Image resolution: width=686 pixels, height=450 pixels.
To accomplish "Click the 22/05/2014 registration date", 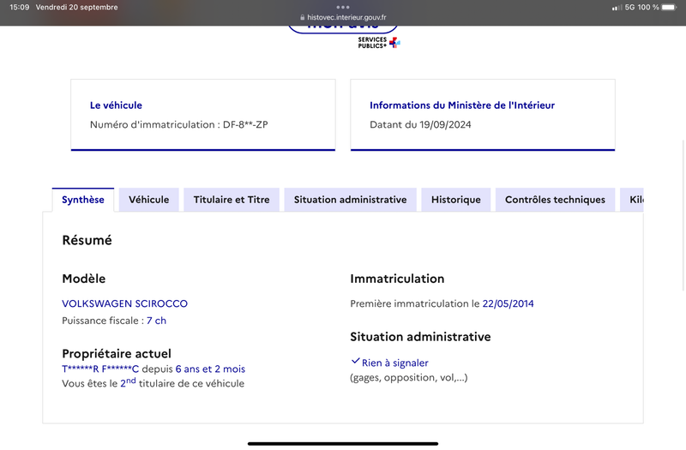I will click(x=508, y=303).
